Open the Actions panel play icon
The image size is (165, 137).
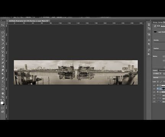pos(149,54)
